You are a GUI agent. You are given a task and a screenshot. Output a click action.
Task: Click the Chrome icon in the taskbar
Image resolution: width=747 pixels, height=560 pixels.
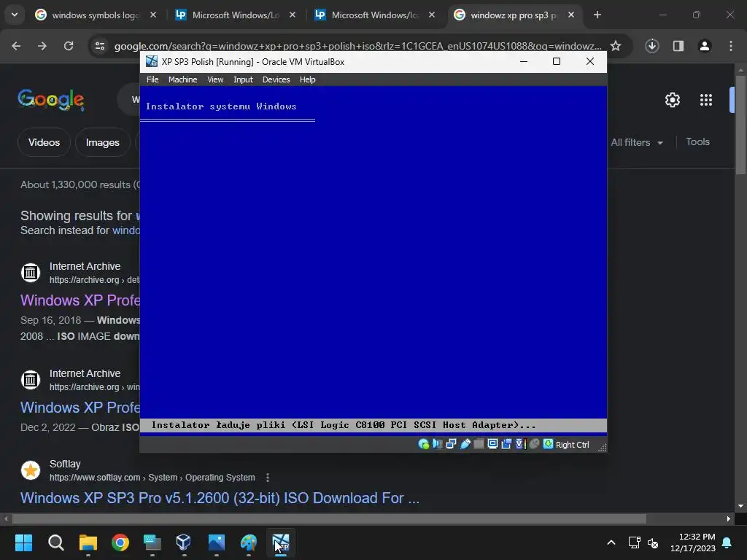tap(120, 542)
